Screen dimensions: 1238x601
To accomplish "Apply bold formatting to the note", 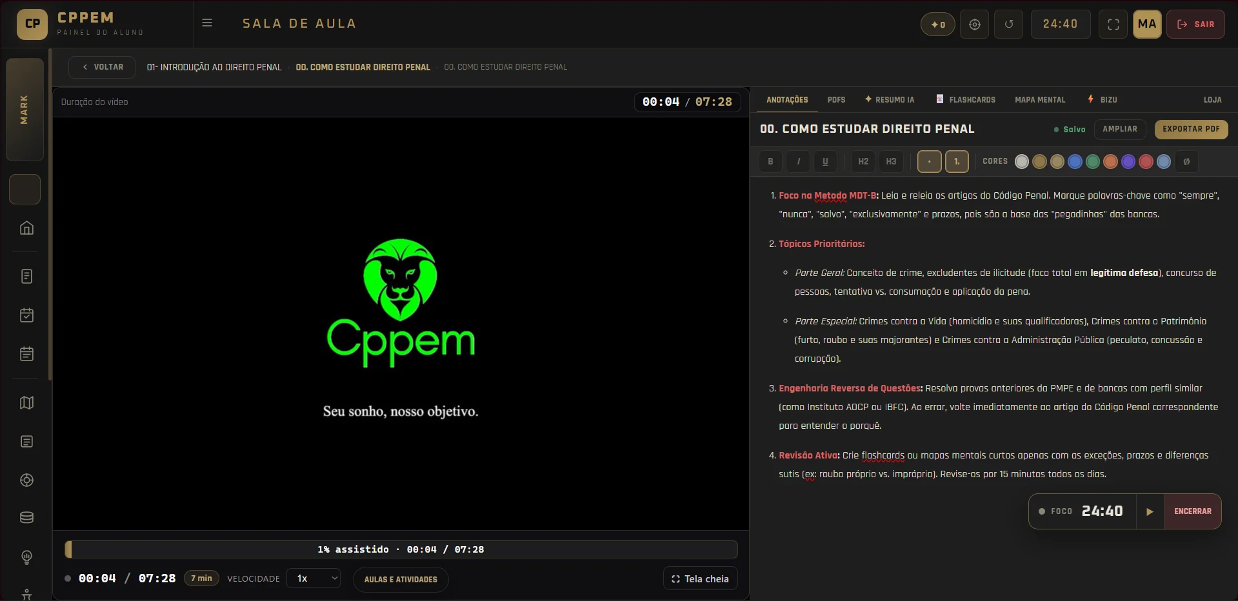I will click(770, 161).
